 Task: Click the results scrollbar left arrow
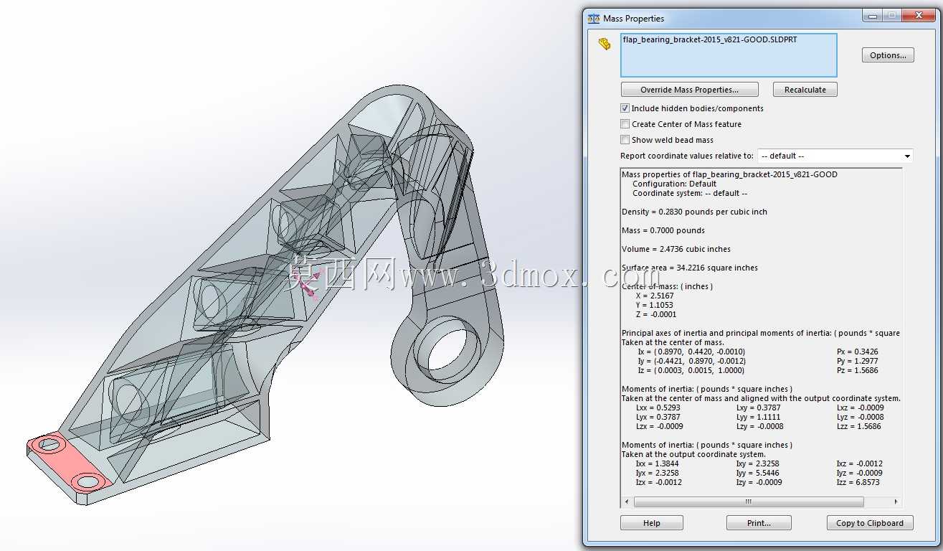626,502
